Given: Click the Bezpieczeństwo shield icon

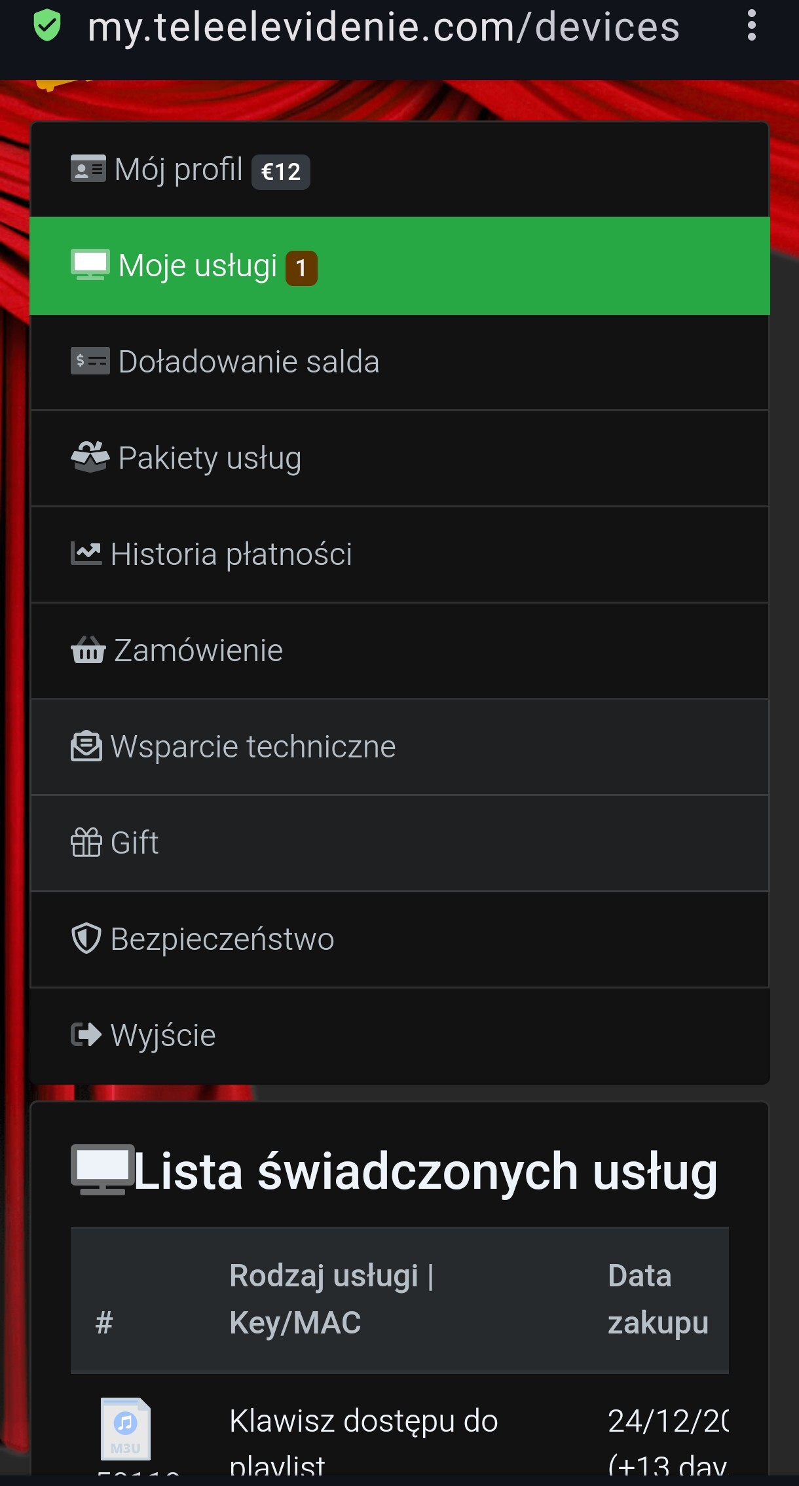Looking at the screenshot, I should pos(86,939).
